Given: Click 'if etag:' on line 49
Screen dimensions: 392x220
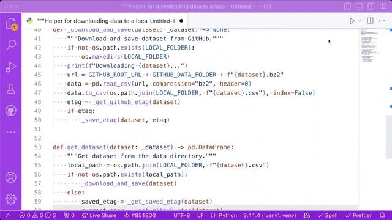Looking at the screenshot, I should (81, 111).
